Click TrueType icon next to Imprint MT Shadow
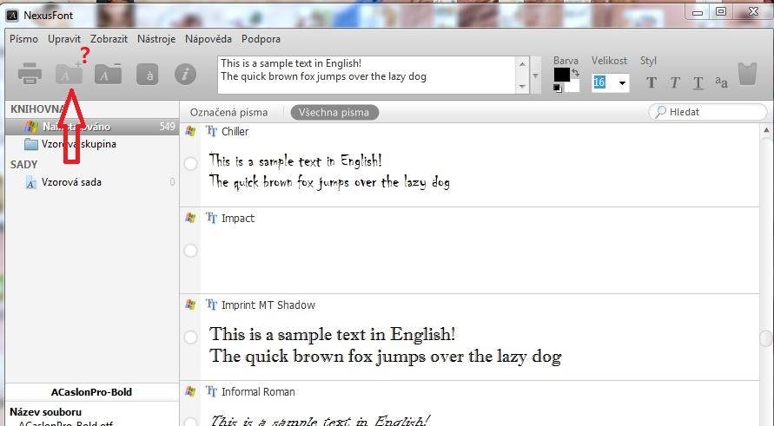This screenshot has height=426, width=774. click(x=211, y=305)
